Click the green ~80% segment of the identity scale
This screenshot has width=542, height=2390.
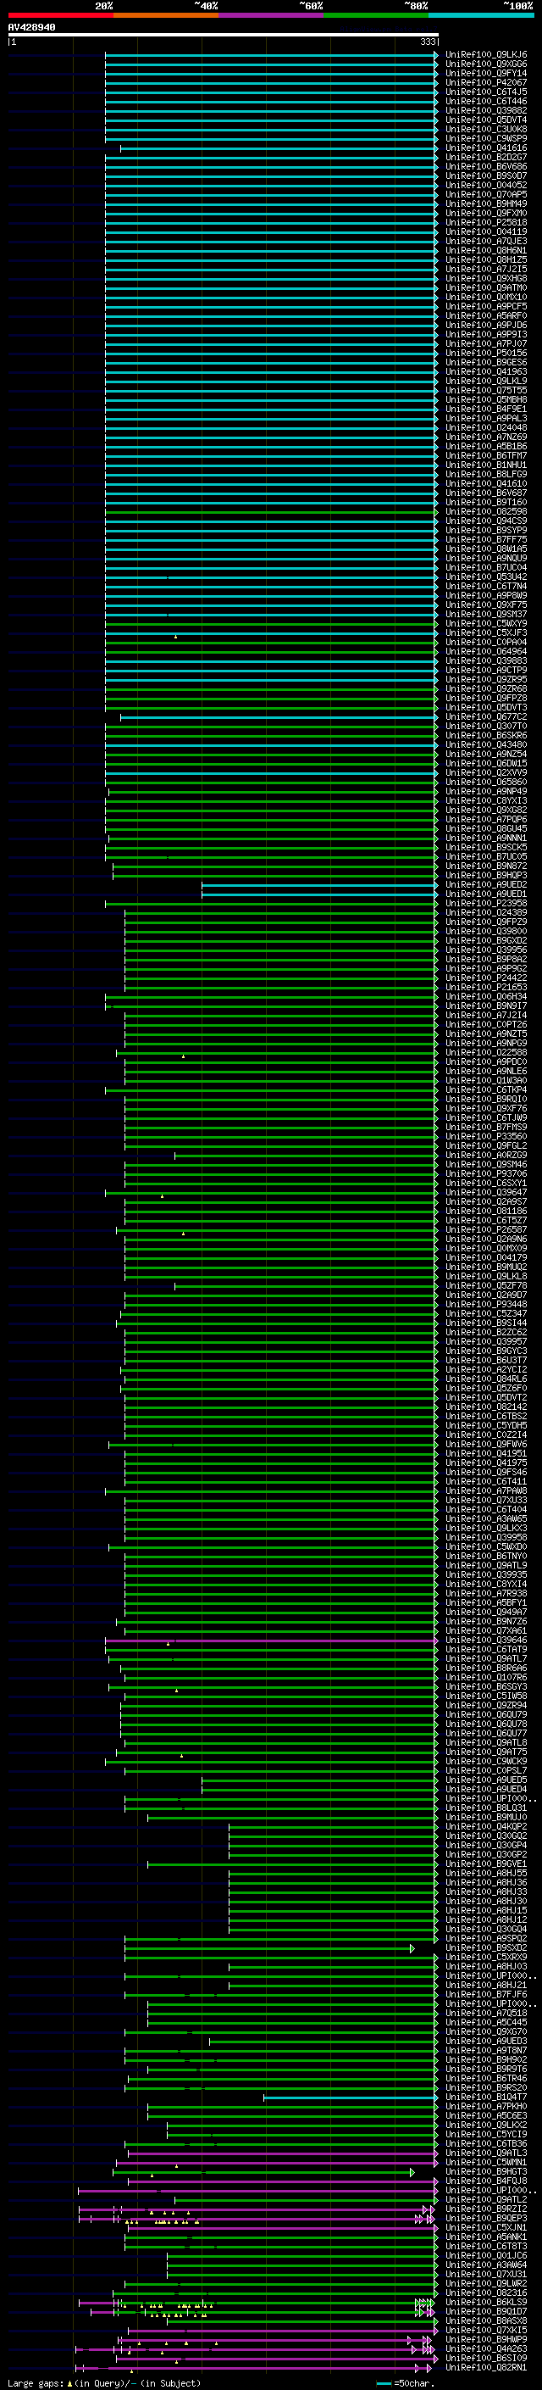pyautogui.click(x=376, y=15)
